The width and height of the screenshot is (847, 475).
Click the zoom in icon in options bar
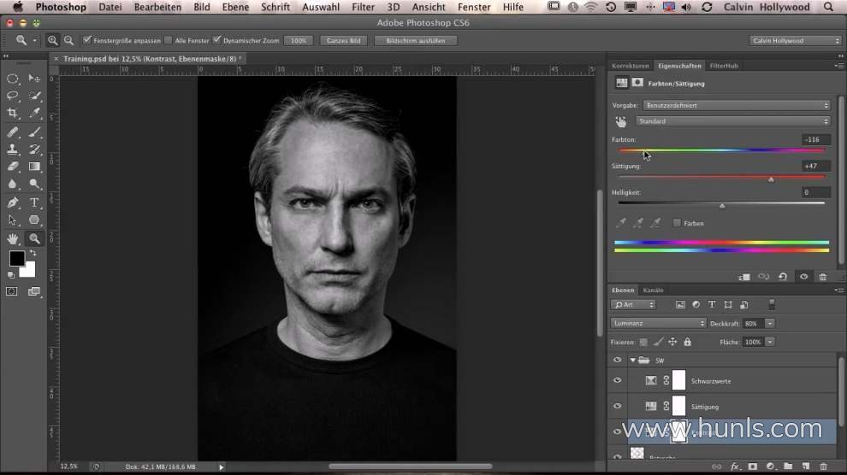point(52,40)
